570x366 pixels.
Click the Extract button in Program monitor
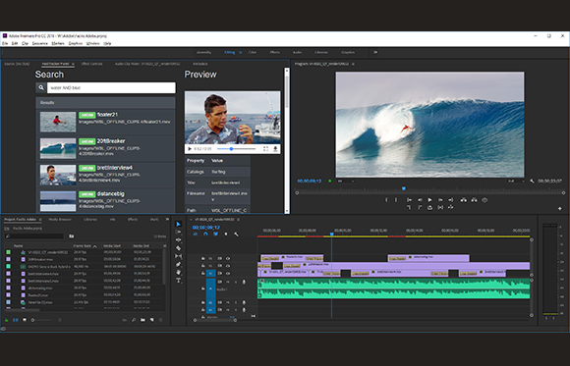[474, 200]
